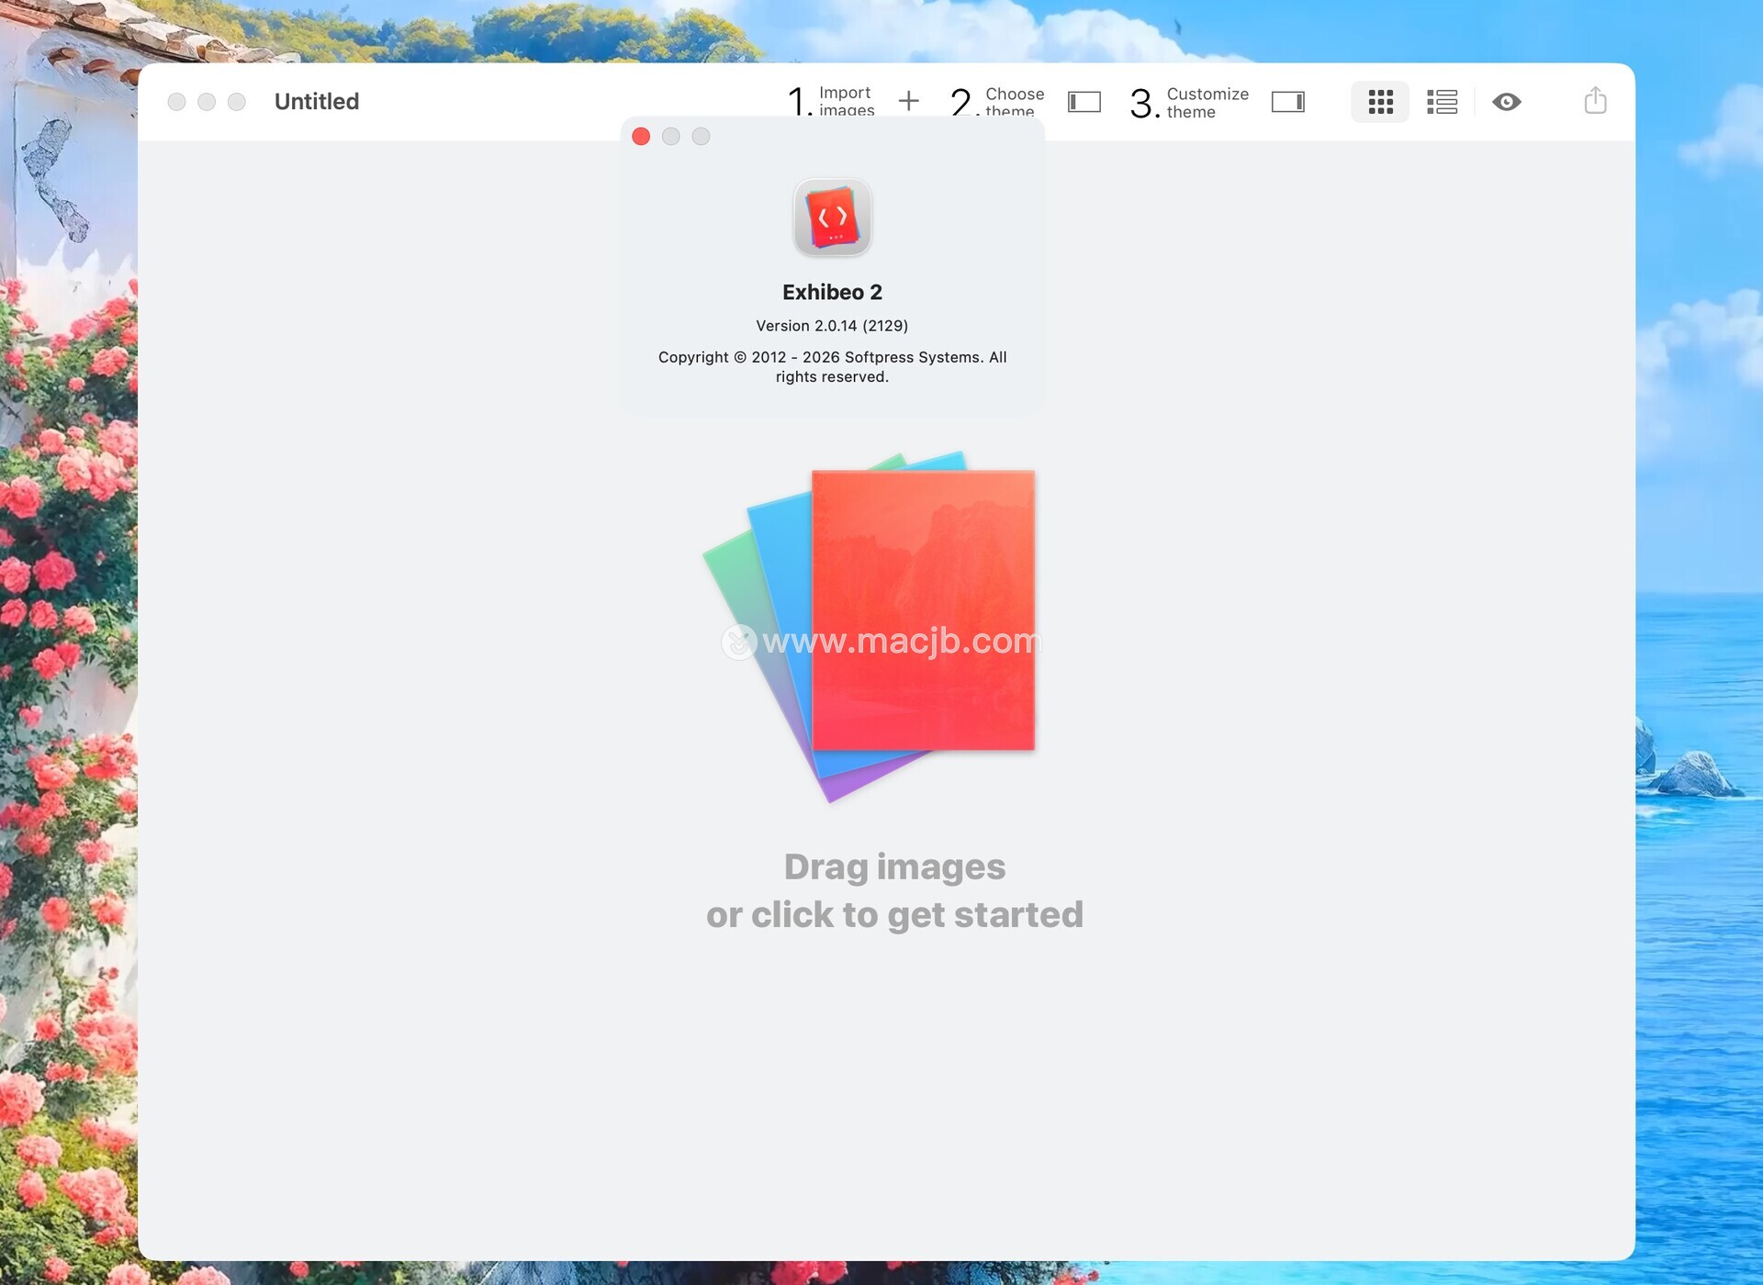Image resolution: width=1763 pixels, height=1285 pixels.
Task: Click "Drag images or click to get started"
Action: pos(894,890)
